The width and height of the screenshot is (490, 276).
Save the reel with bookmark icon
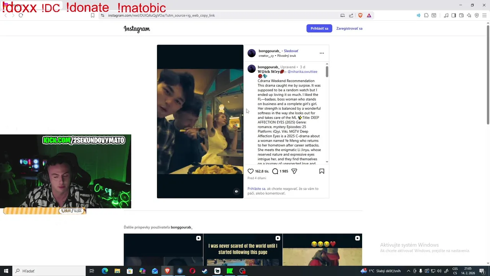[322, 171]
